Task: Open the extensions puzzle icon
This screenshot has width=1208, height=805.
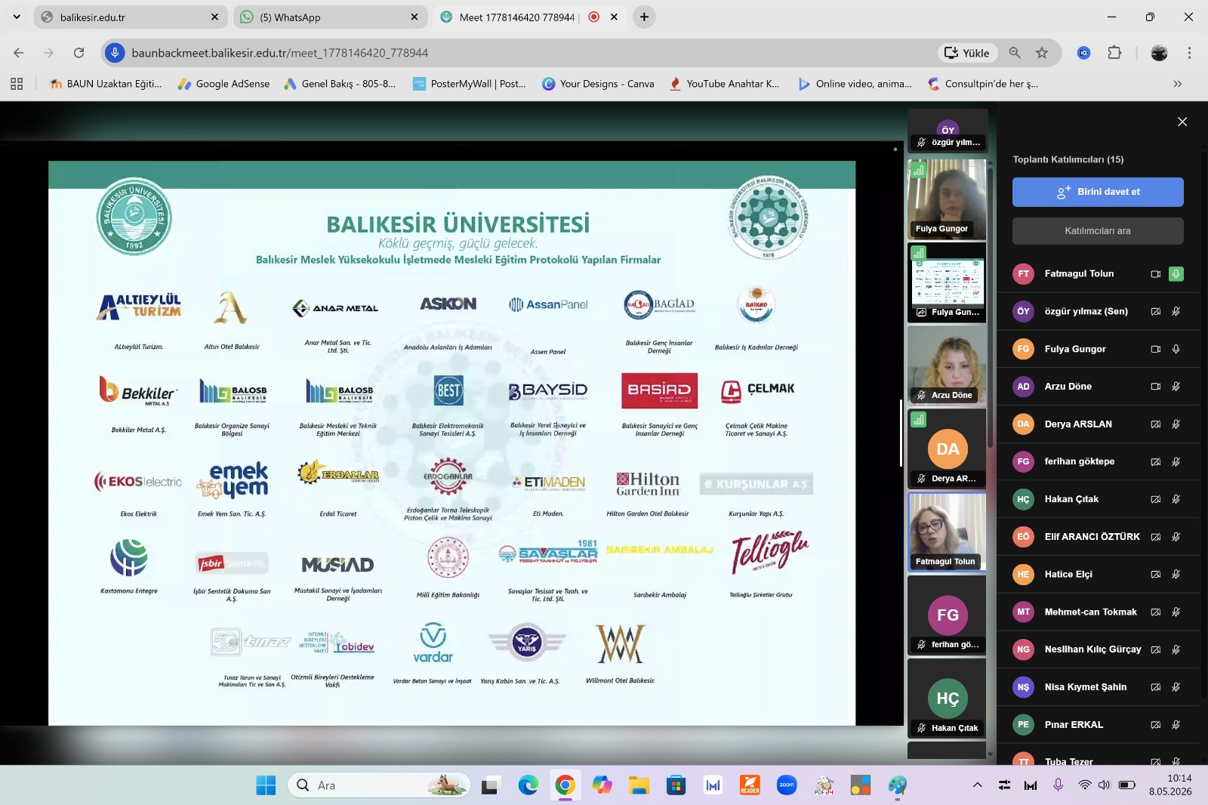Action: (1114, 53)
